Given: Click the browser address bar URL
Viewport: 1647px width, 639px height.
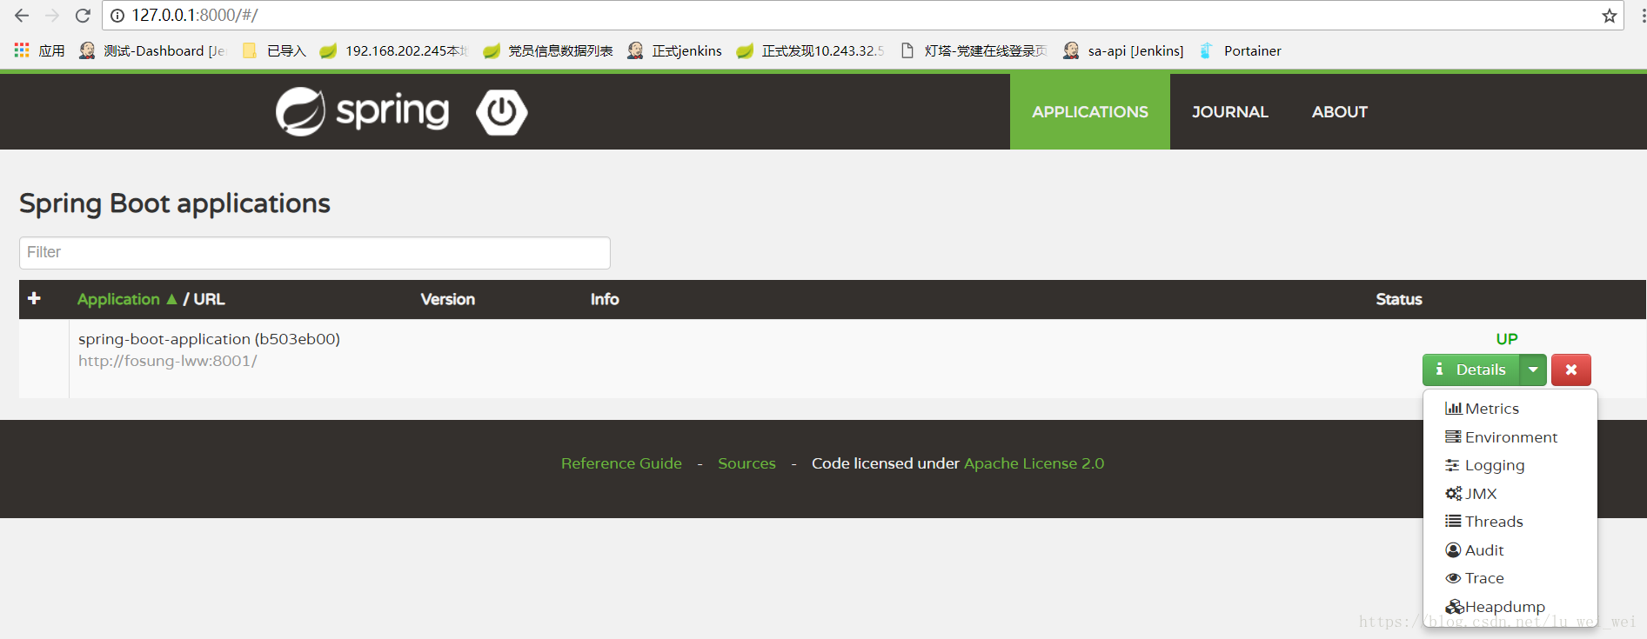Looking at the screenshot, I should (195, 16).
